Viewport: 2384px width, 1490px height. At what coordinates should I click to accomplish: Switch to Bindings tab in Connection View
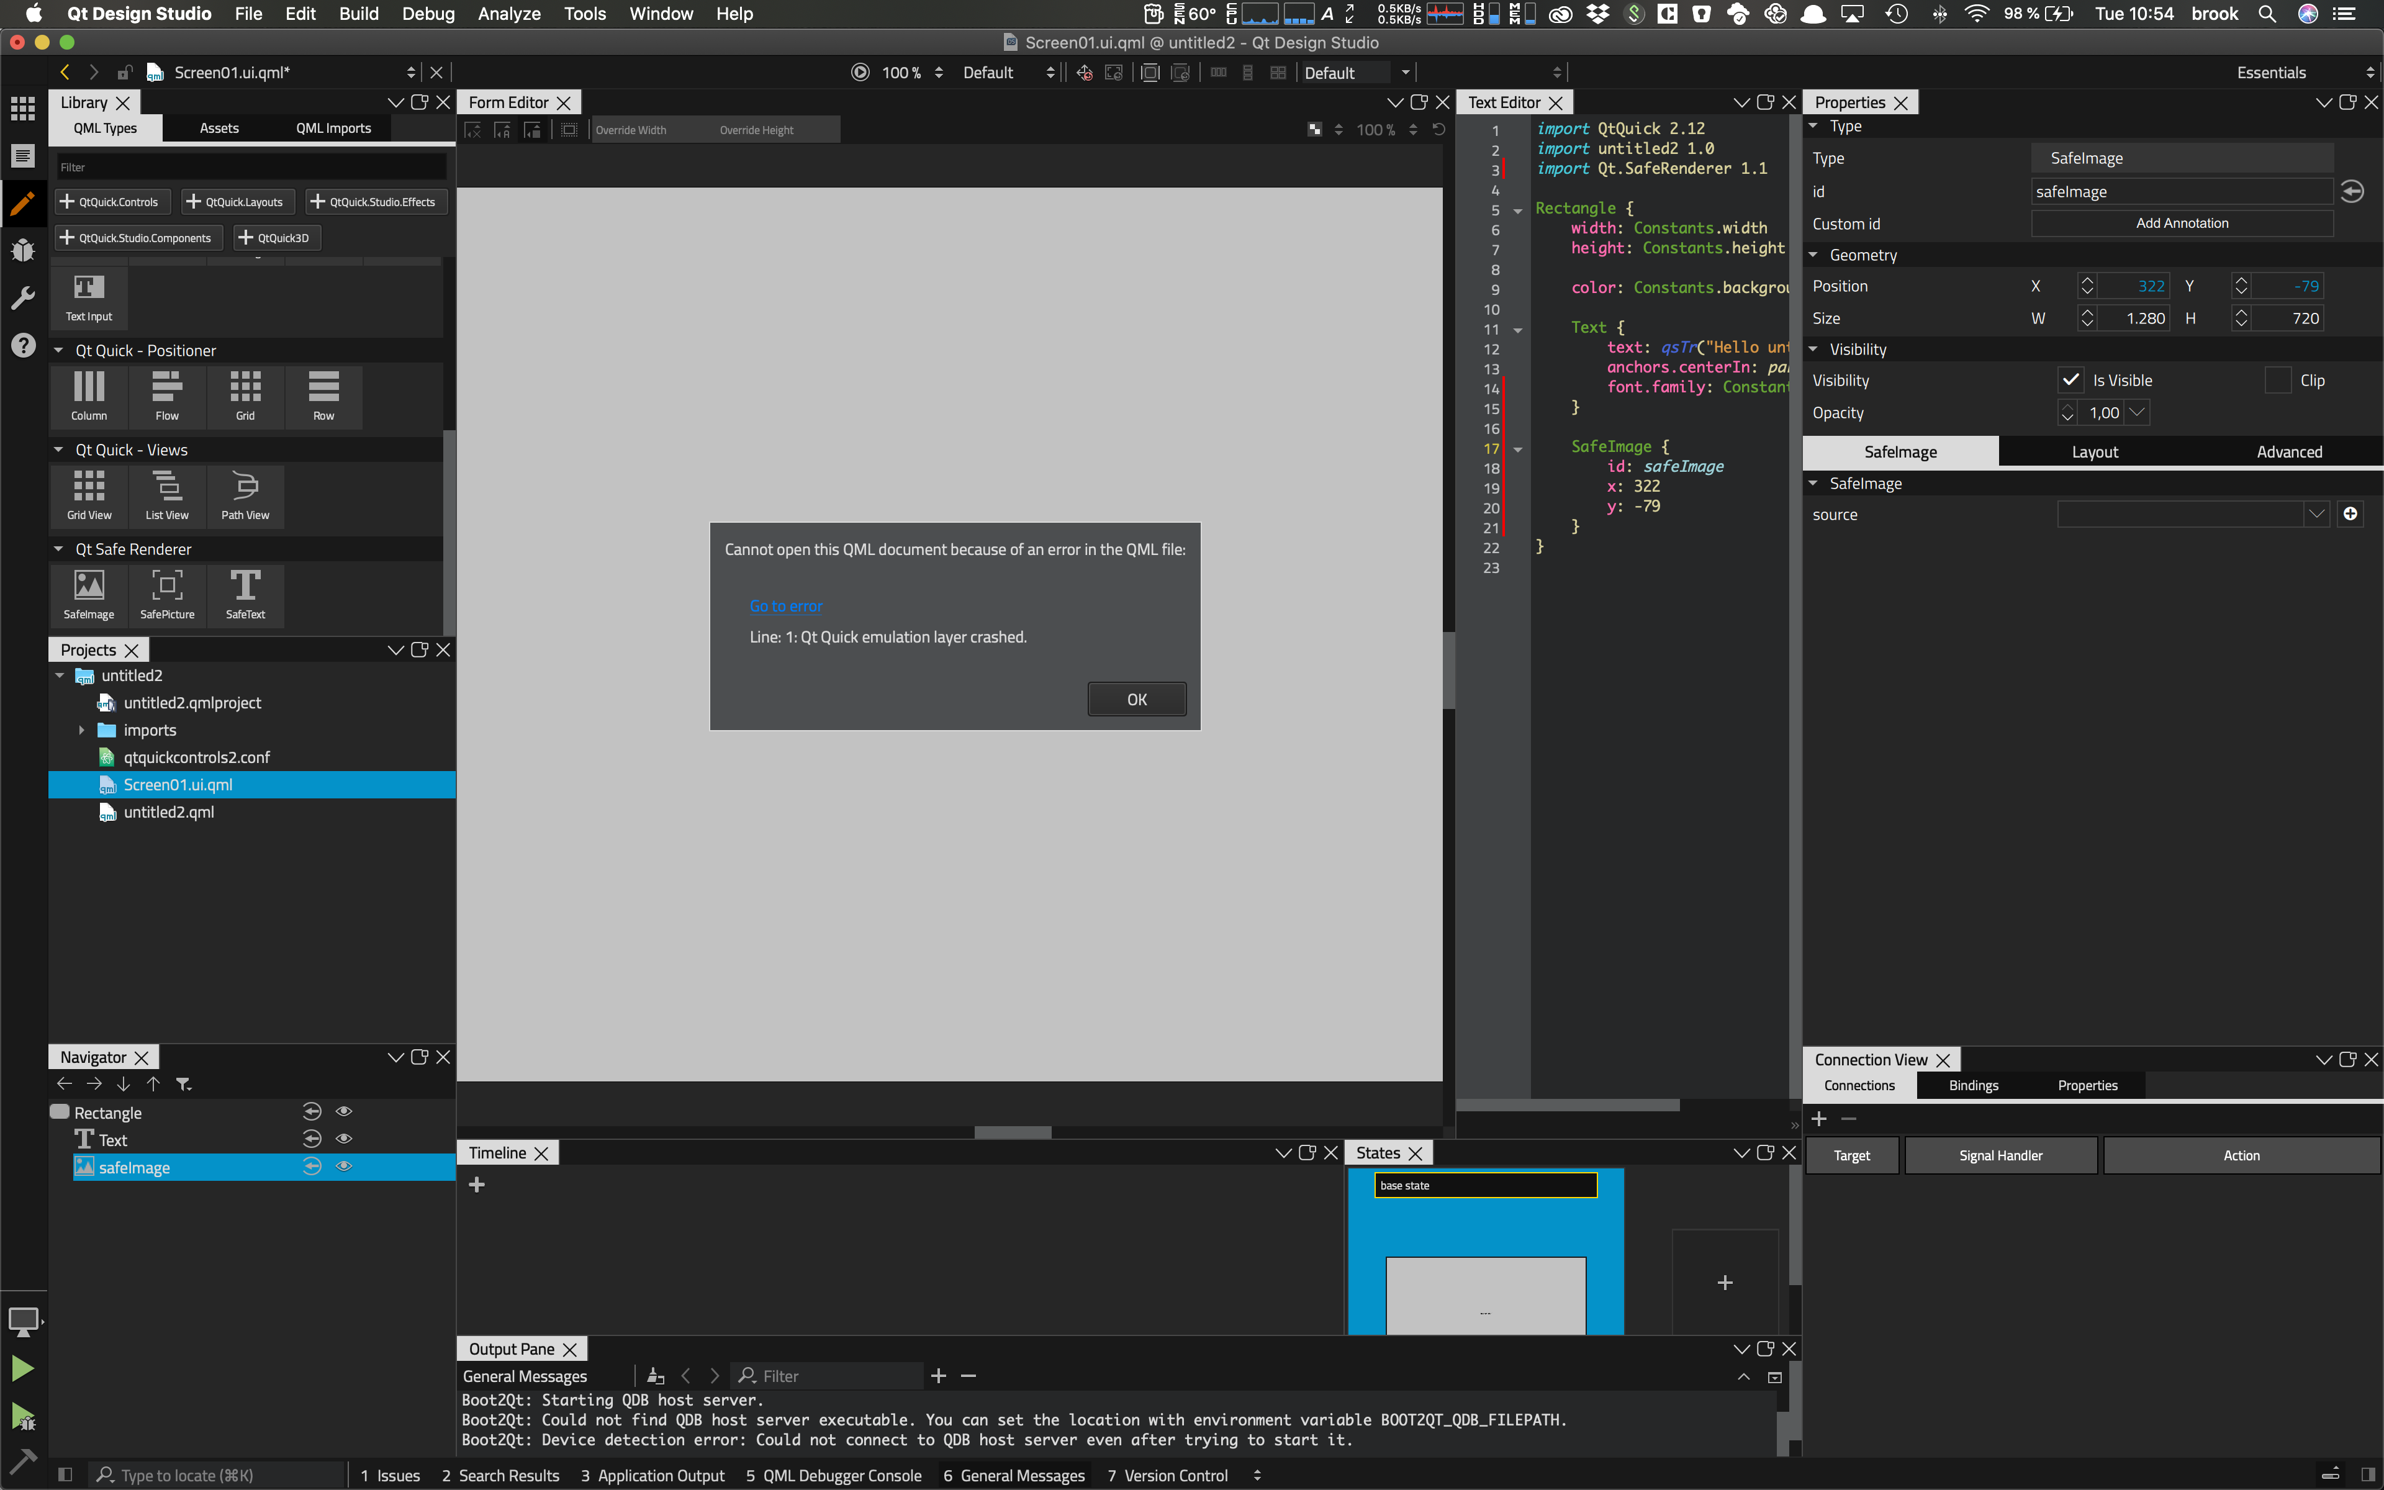(x=1973, y=1085)
